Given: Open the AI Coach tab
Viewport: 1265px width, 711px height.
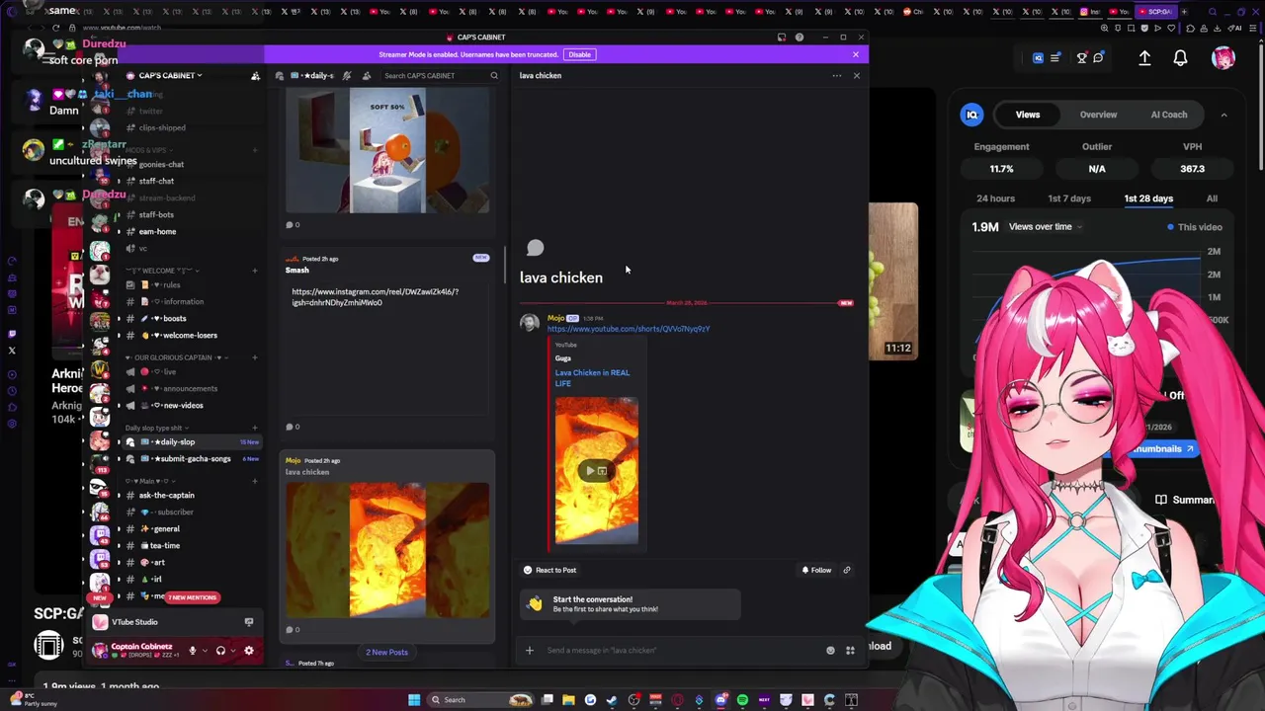Looking at the screenshot, I should tap(1169, 115).
